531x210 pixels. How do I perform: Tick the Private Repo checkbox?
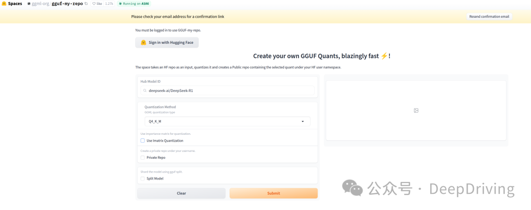[x=143, y=158]
